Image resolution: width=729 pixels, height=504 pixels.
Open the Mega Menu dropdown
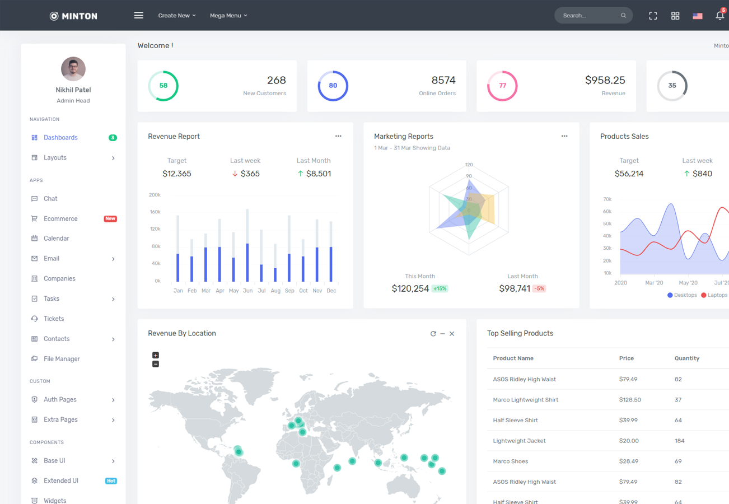pos(228,16)
